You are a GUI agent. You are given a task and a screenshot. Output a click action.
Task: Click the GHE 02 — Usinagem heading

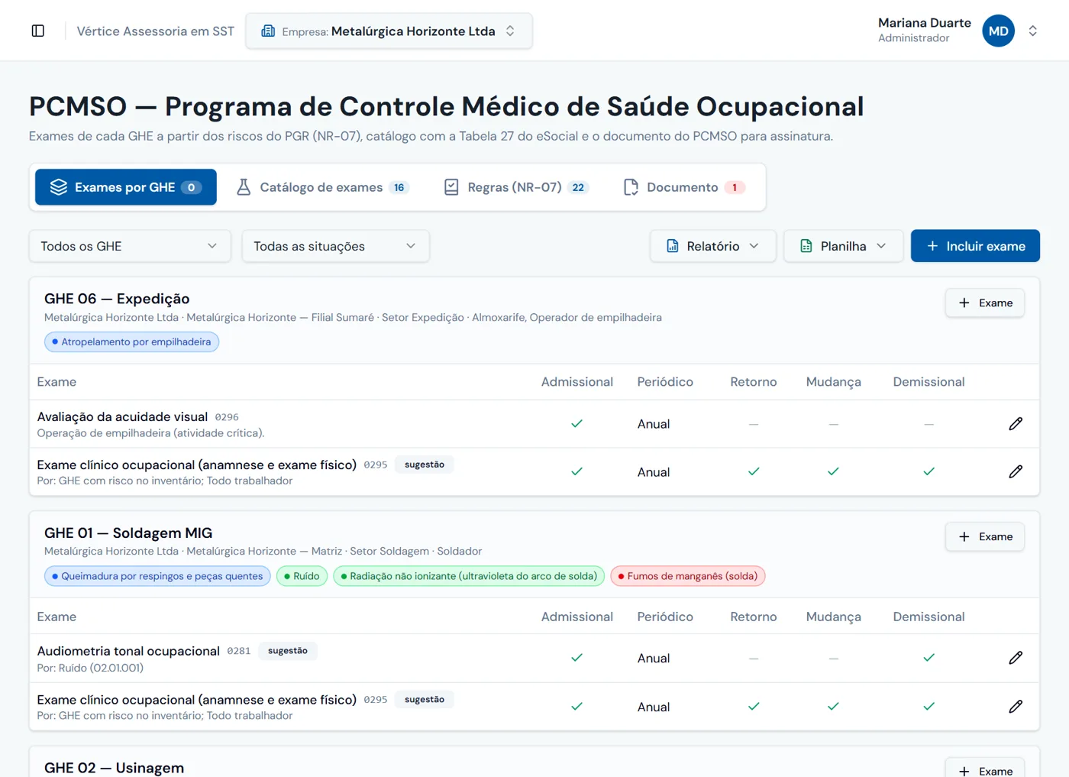click(114, 768)
